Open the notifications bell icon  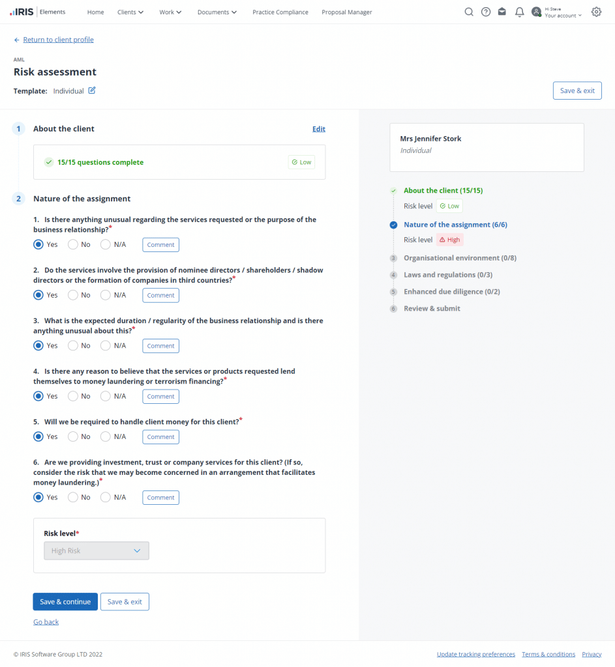[x=519, y=12]
